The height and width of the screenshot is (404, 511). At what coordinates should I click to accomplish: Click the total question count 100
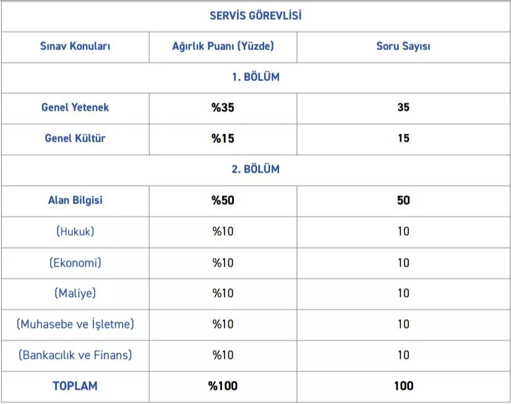click(403, 387)
